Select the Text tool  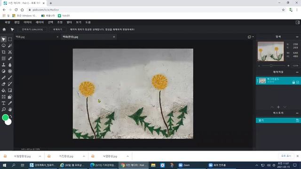[3, 103]
